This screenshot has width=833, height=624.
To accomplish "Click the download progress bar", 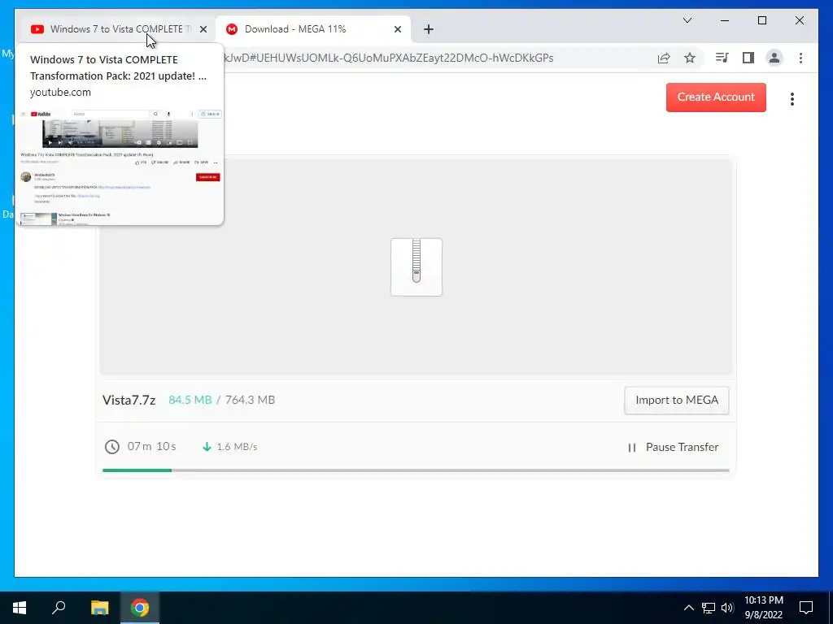I will [416, 470].
